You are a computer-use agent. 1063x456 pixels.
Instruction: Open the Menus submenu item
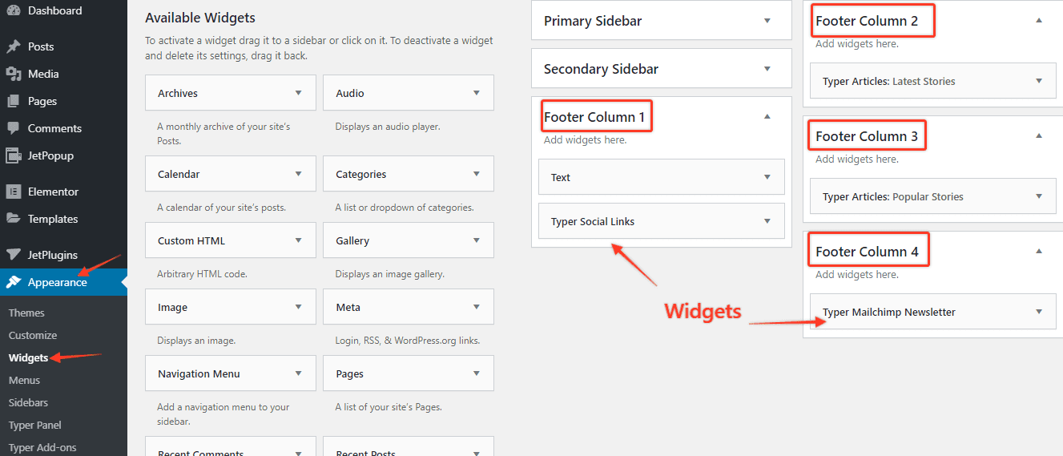[x=24, y=380]
